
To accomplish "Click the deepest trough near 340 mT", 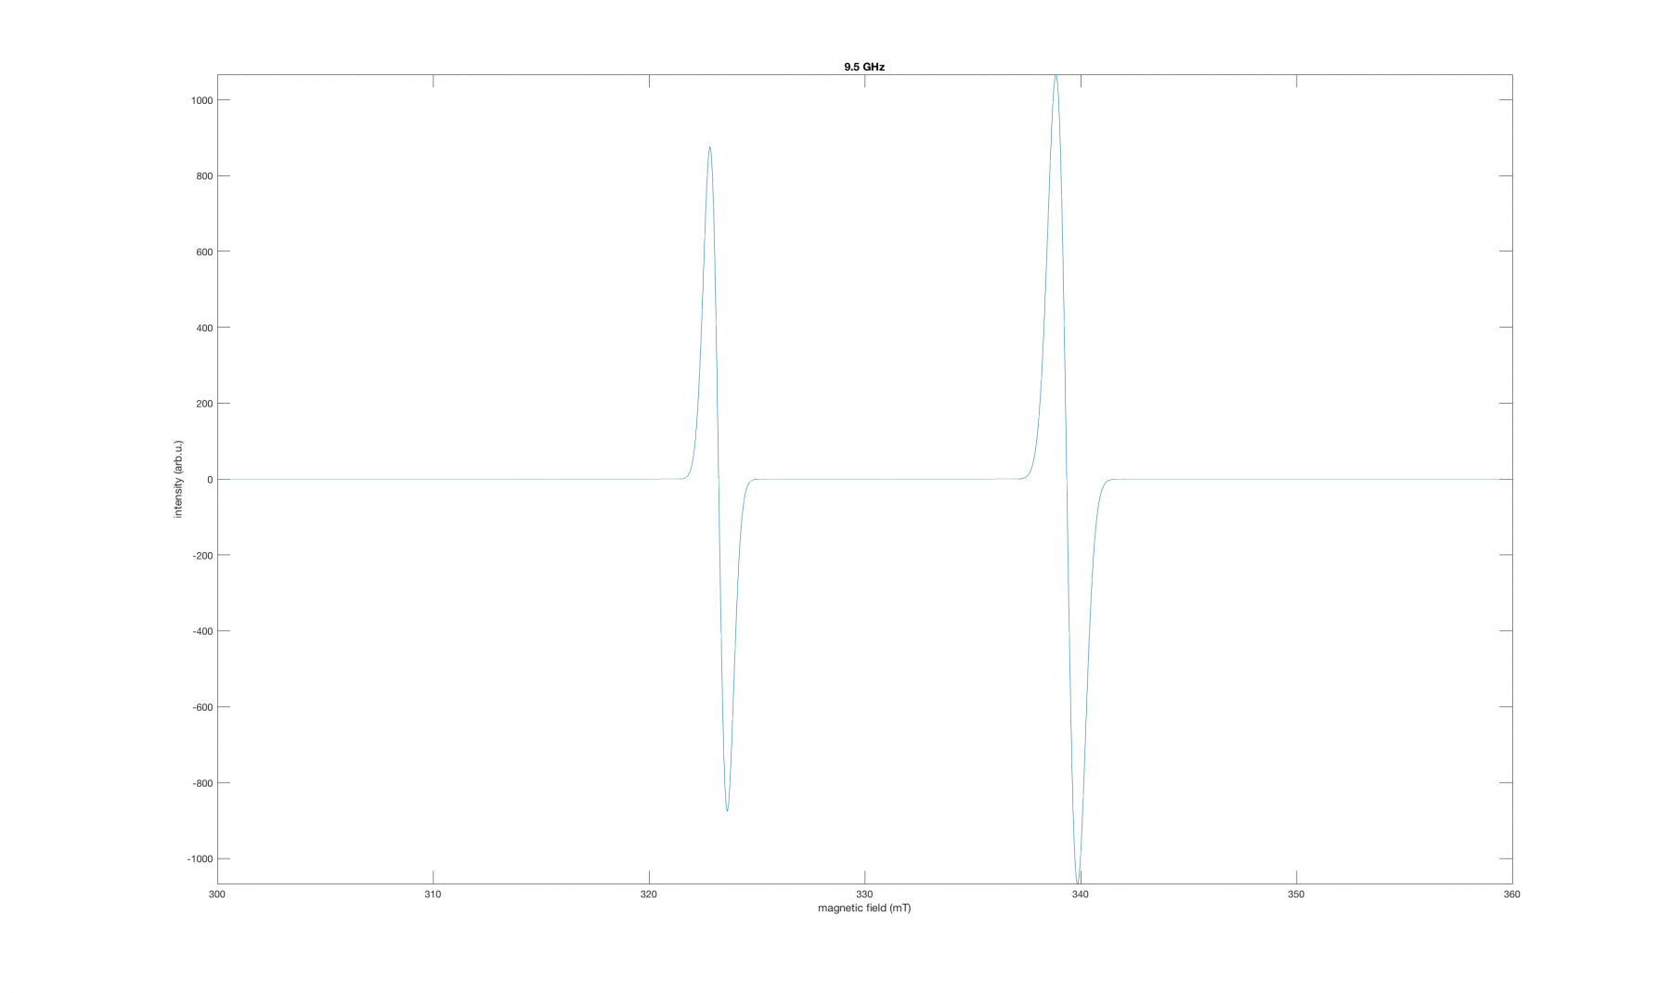I will [1078, 881].
